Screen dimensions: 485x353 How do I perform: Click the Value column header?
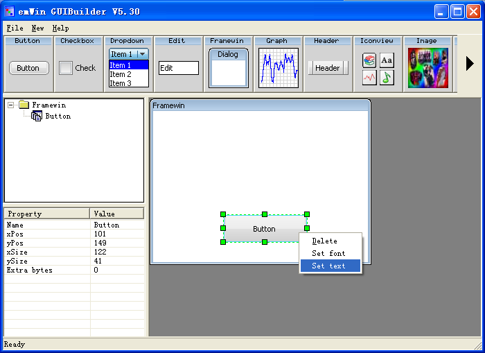click(117, 214)
